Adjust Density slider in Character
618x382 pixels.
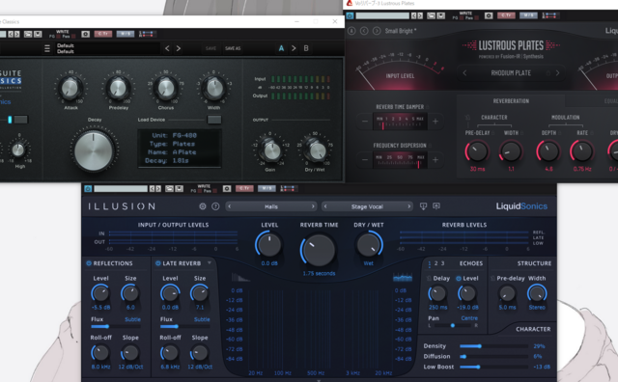tap(493, 346)
